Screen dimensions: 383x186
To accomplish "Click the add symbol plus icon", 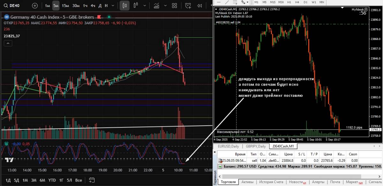I will (x=35, y=5).
